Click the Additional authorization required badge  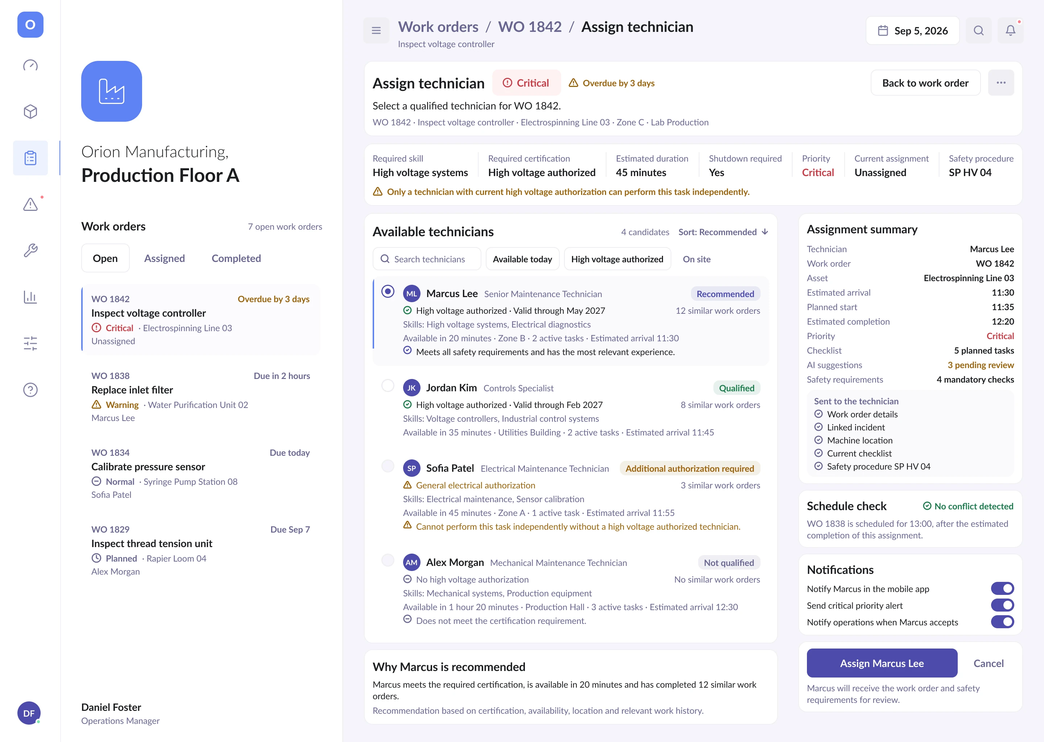690,468
